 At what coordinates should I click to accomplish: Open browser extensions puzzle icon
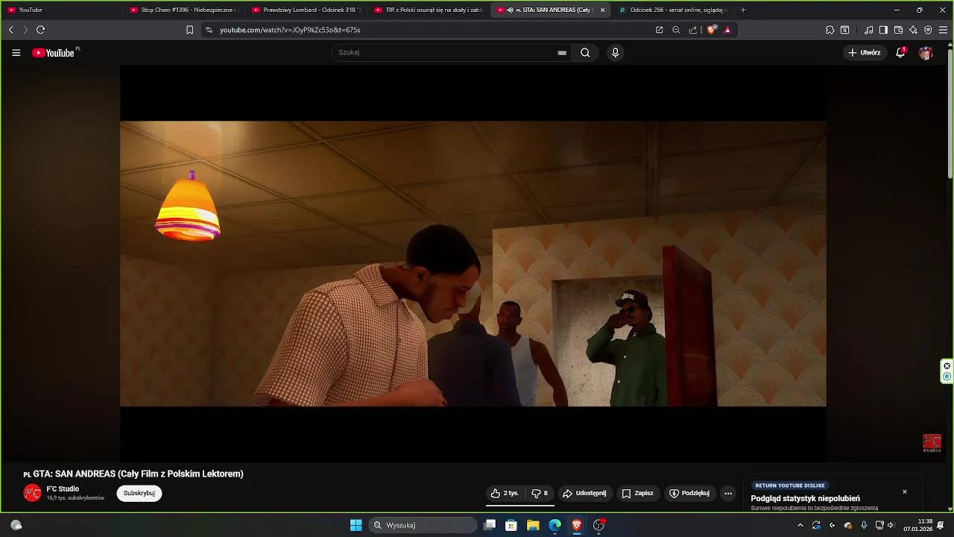pos(830,30)
